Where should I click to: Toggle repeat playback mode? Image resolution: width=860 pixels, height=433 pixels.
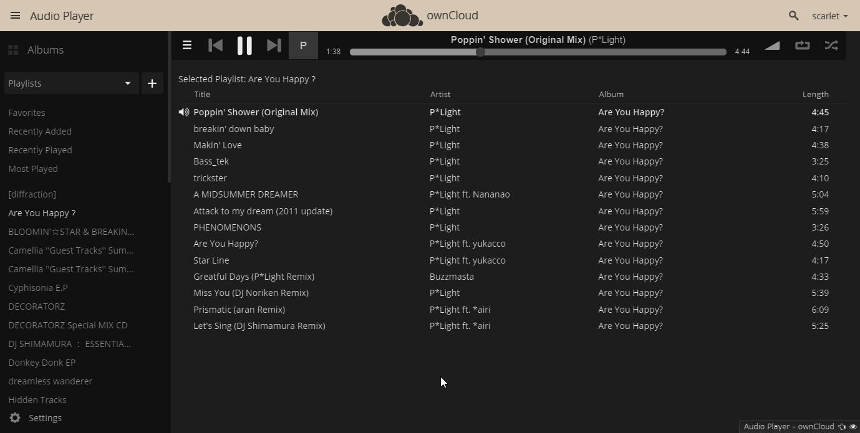click(802, 45)
